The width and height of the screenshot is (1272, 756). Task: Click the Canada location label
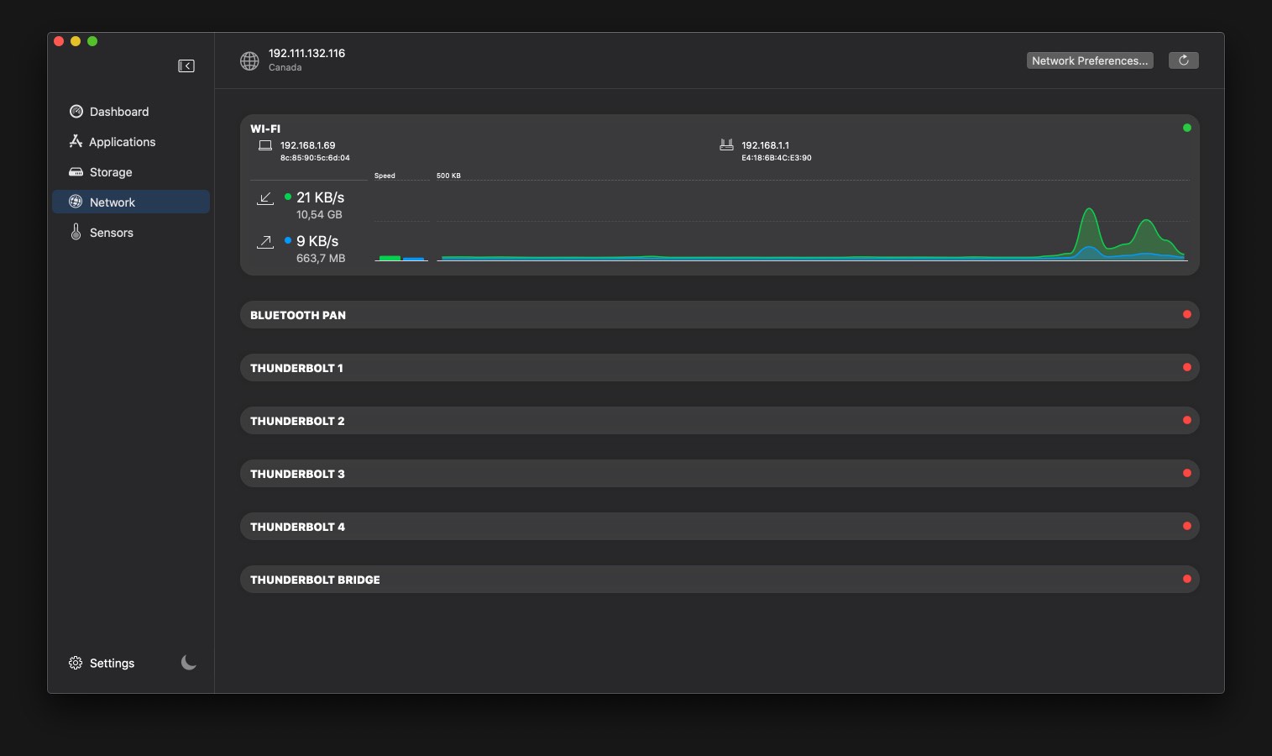pos(285,67)
